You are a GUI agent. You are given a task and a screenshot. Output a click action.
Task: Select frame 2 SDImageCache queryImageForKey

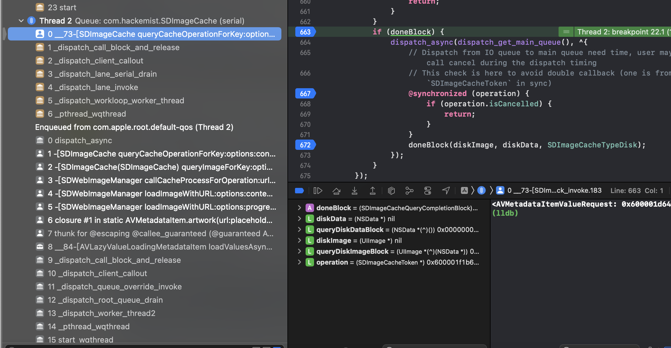coord(144,167)
